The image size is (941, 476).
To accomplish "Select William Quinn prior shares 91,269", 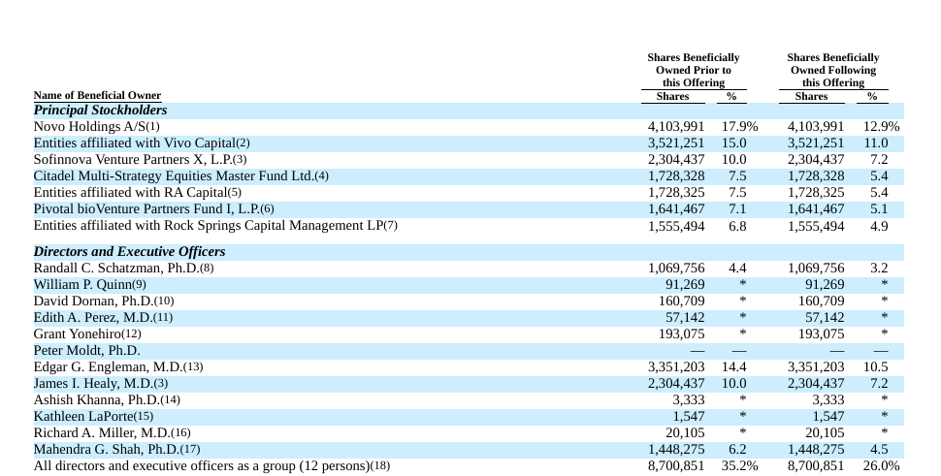I will pyautogui.click(x=685, y=285).
